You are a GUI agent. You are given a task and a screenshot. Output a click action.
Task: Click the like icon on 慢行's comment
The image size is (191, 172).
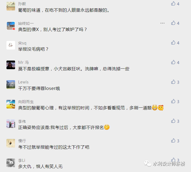173,141
